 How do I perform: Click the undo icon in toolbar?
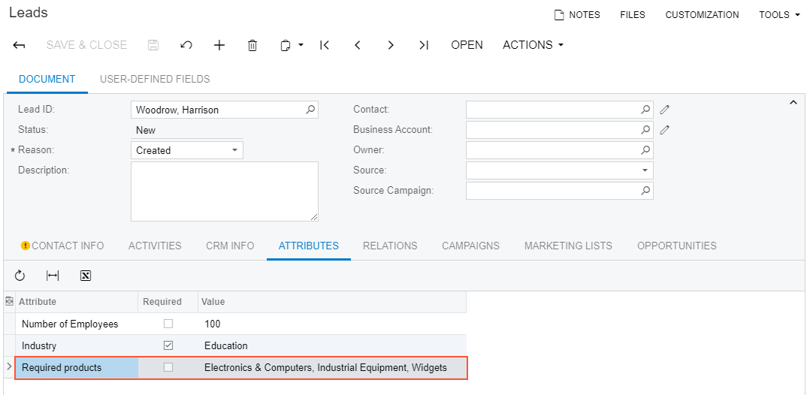pyautogui.click(x=186, y=45)
